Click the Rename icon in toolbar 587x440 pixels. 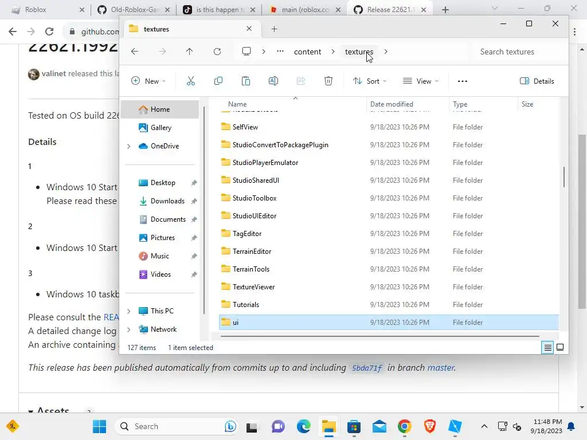[273, 81]
